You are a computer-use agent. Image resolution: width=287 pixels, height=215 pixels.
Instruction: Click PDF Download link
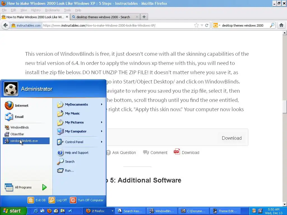(x=186, y=152)
